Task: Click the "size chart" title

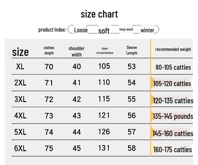Action: (99, 14)
